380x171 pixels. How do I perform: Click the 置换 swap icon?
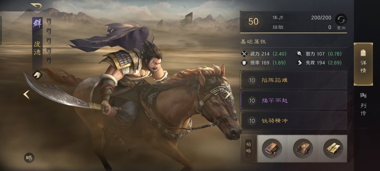341,19
